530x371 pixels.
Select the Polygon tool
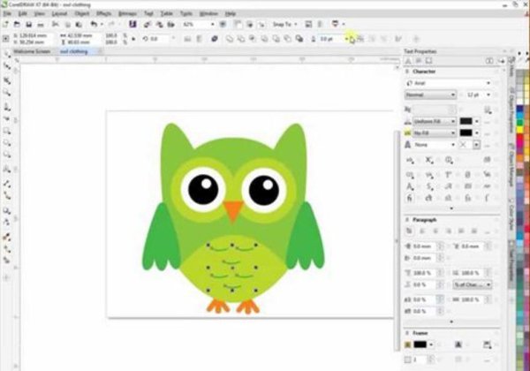(x=7, y=155)
